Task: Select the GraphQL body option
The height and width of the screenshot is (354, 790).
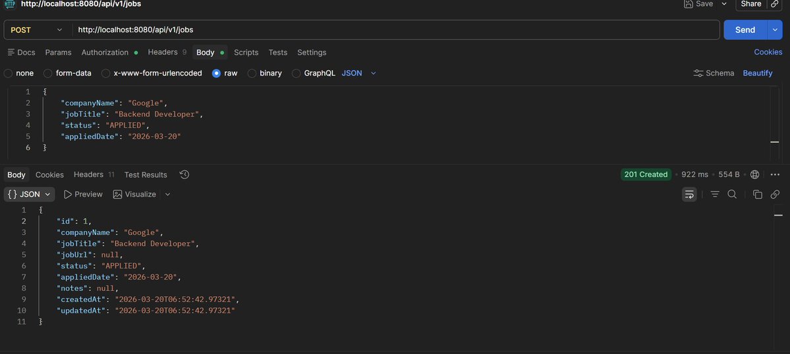Action: point(314,73)
